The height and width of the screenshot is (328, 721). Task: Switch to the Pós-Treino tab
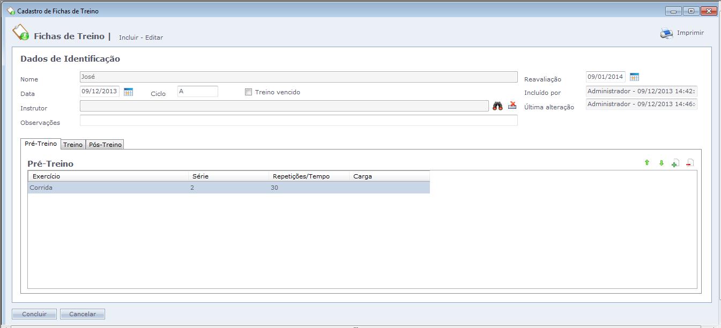pyautogui.click(x=105, y=145)
